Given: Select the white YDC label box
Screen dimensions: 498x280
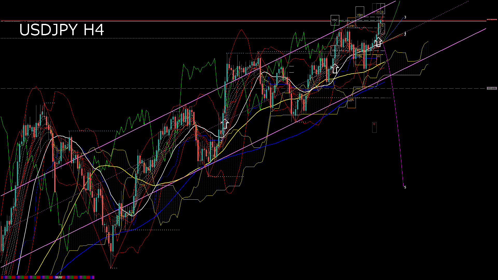Looking at the screenshot, I should [x=335, y=20].
